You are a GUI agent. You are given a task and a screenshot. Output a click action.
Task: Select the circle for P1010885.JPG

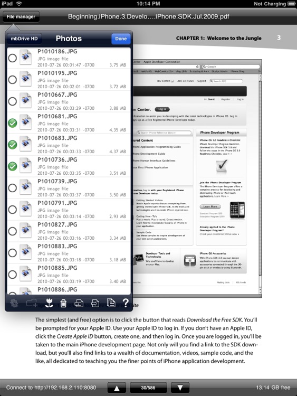point(12,275)
